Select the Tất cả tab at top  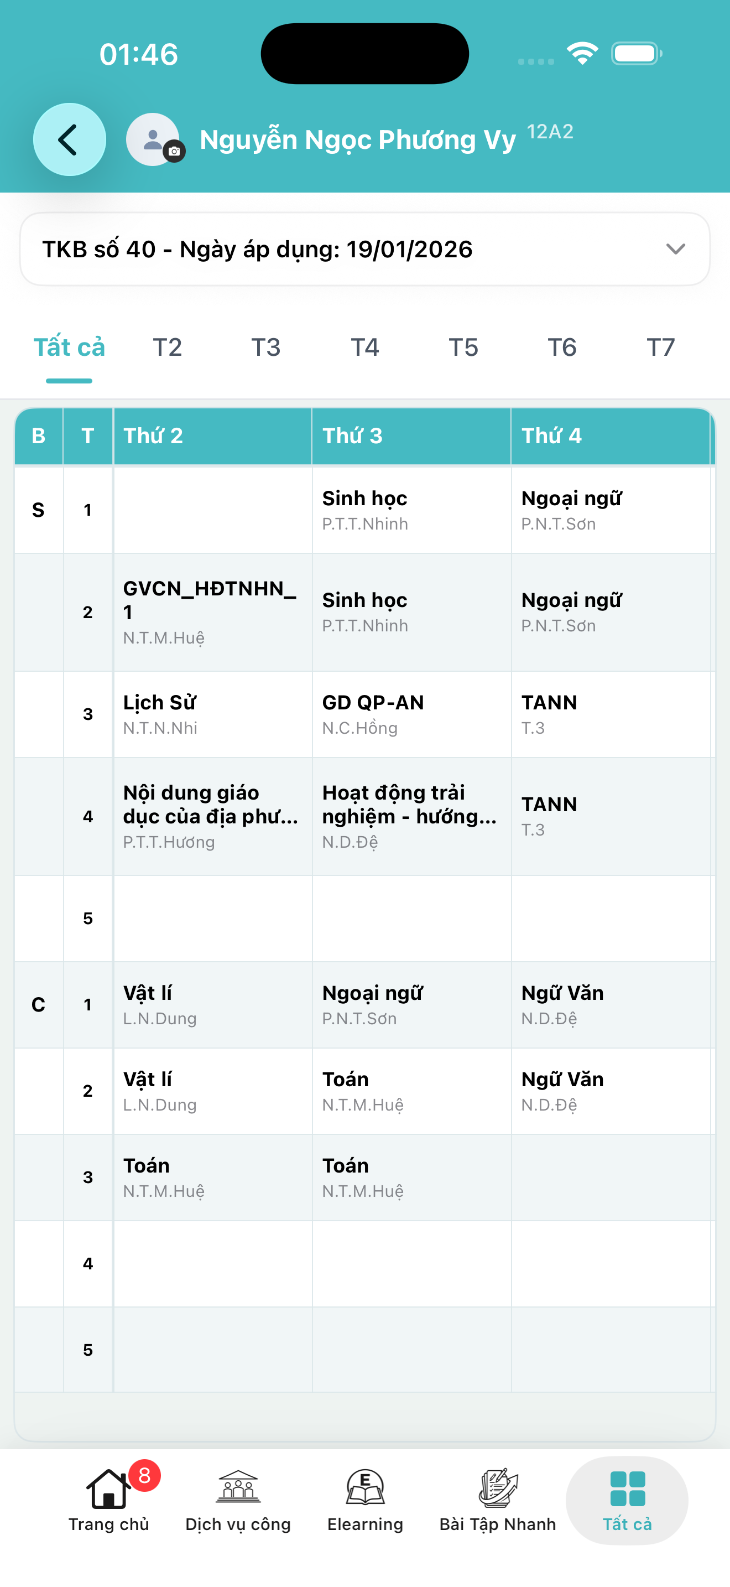69,347
